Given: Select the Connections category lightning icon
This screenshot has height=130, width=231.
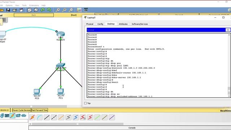Looking at the screenshot, I should click(x=13, y=116).
